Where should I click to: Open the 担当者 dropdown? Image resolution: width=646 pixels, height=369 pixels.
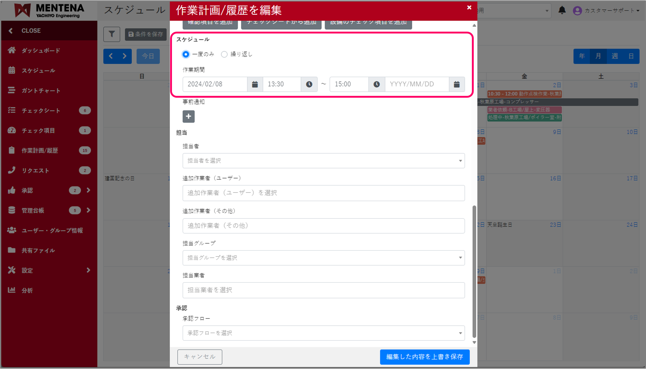tap(323, 161)
